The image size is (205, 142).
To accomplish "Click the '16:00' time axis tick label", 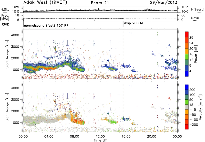I will coord(126,137).
